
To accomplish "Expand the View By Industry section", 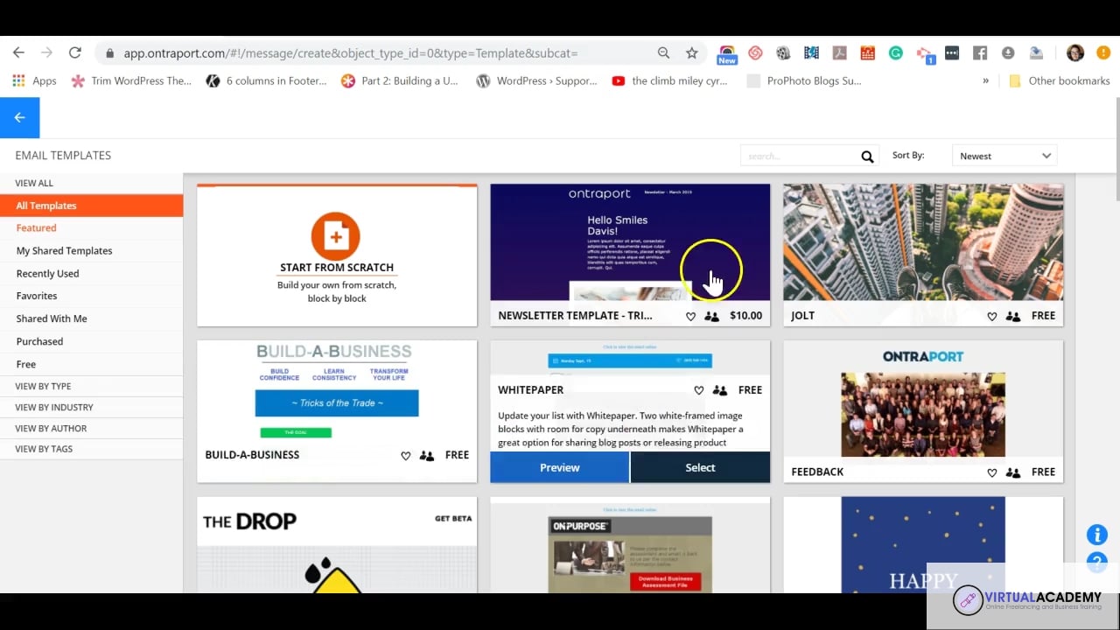I will (x=91, y=407).
